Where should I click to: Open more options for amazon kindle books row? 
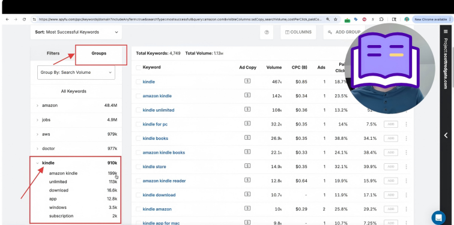click(406, 152)
